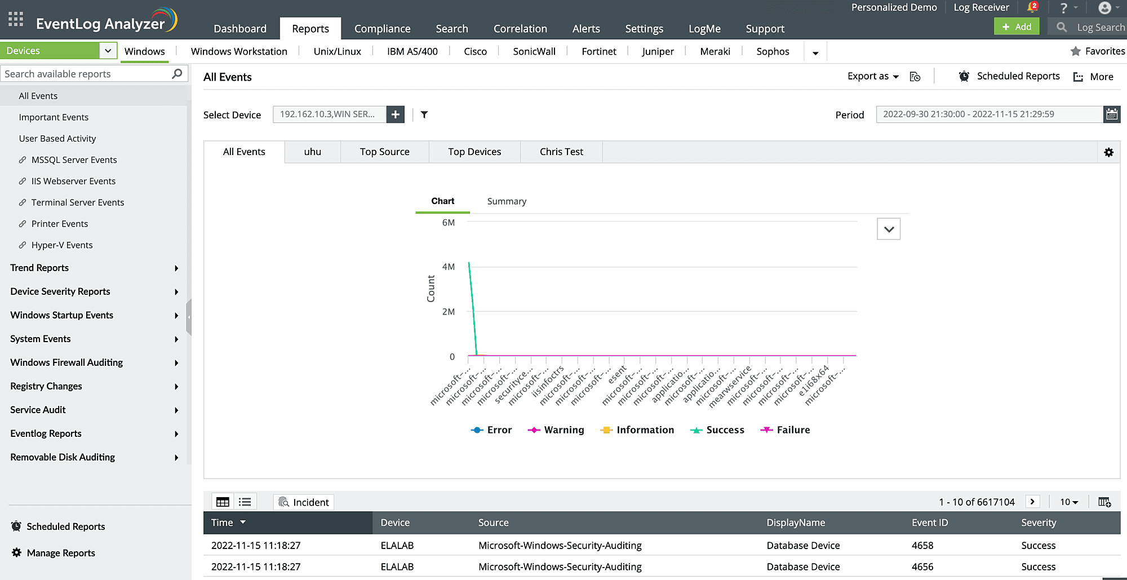
Task: Open the Export as dropdown
Action: pos(873,77)
